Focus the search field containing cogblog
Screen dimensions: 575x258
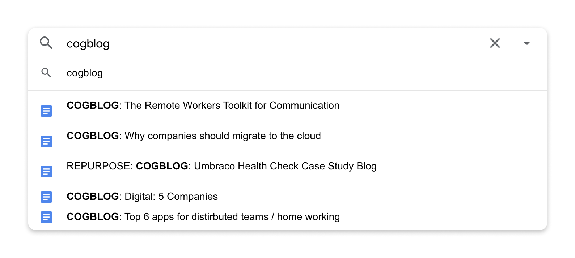271,44
